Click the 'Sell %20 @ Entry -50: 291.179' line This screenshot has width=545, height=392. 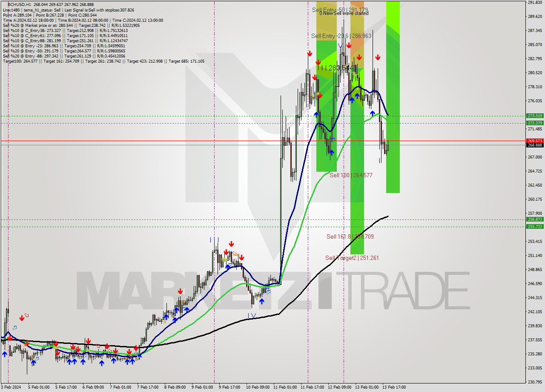[64, 51]
